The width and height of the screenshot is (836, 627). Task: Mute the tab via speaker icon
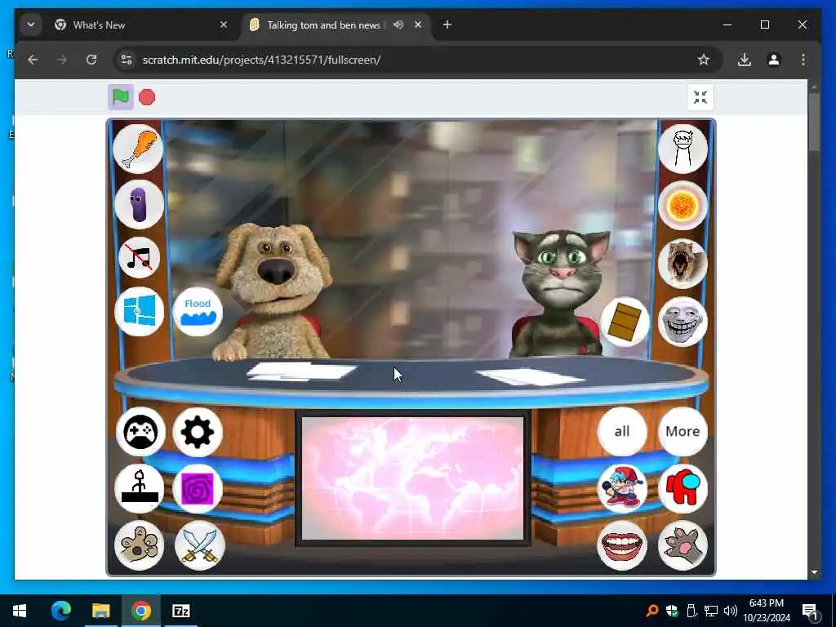point(398,24)
